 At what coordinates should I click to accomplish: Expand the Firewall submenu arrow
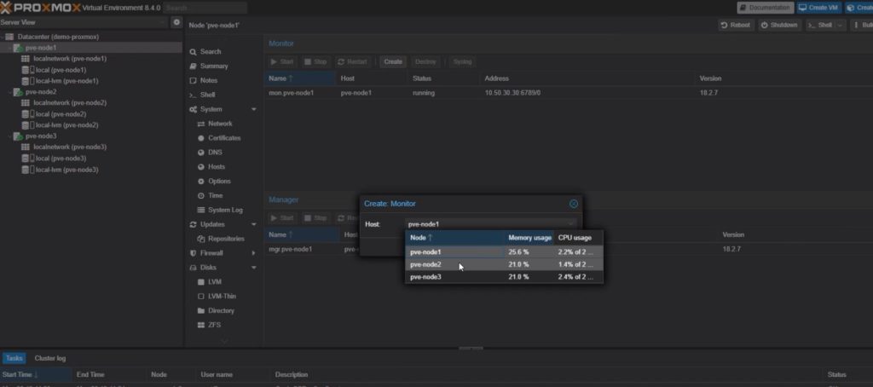coord(254,253)
